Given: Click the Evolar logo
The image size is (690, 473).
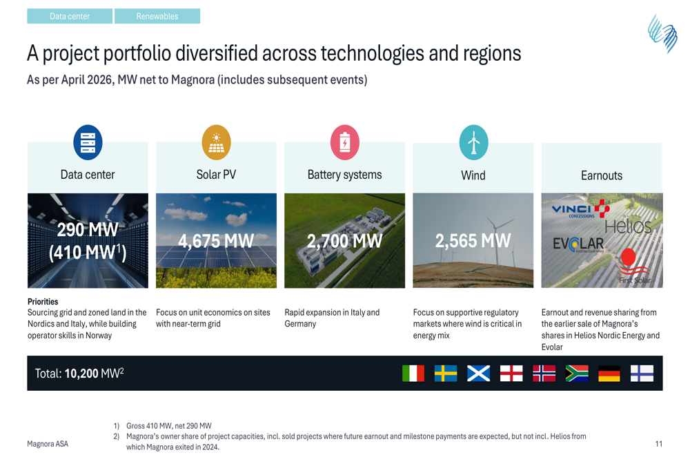Looking at the screenshot, I should click(x=578, y=244).
